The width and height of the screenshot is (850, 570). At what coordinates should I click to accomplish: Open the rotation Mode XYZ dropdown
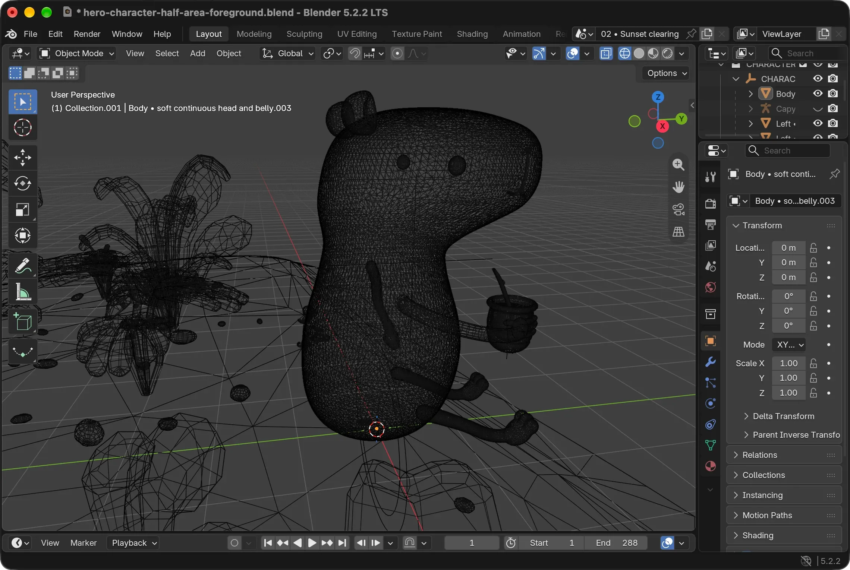tap(789, 345)
